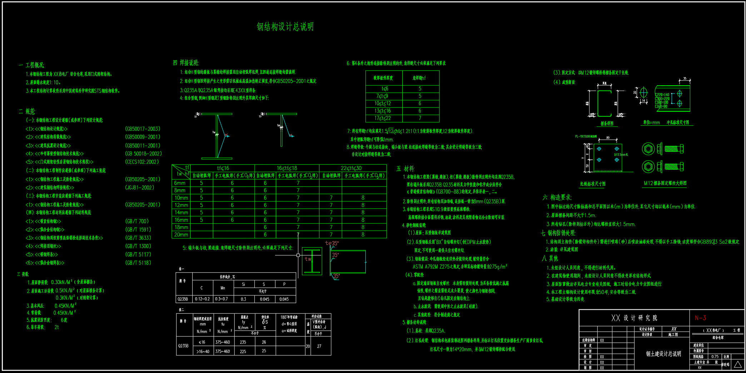Image resolution: width=746 pixels, height=373 pixels.
Task: Click the 22≤tf≤30 column header
Action: coord(351,168)
